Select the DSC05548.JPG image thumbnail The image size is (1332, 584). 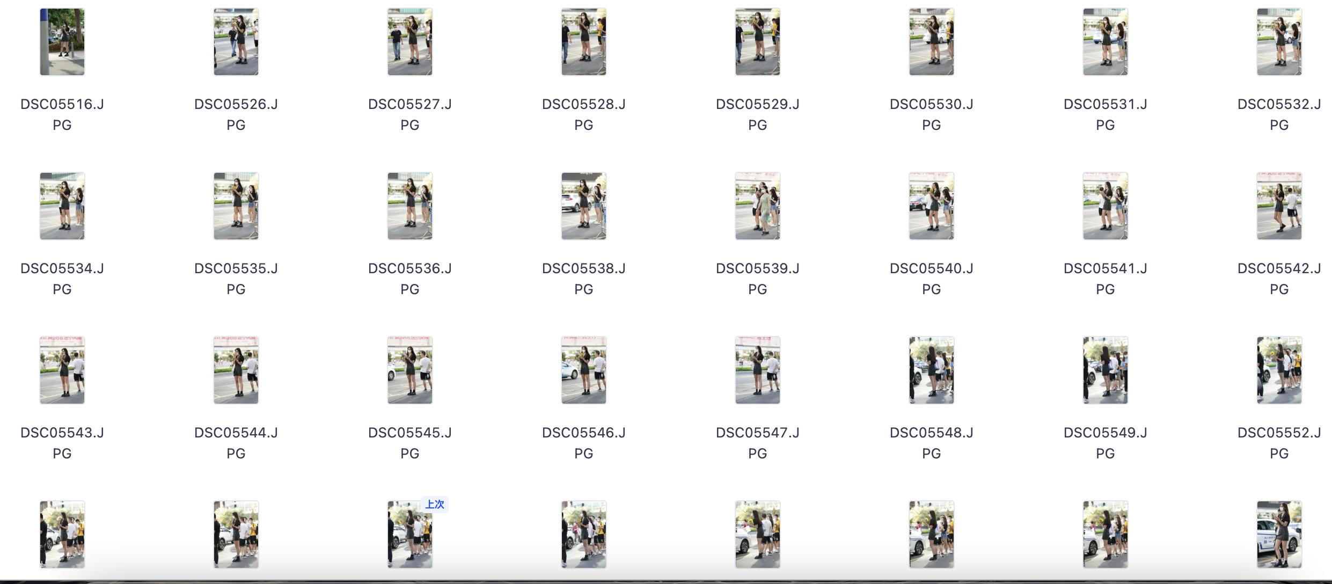point(932,370)
